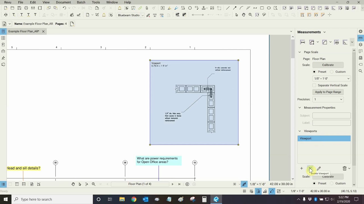Open the Tool Chest in left sidebar
The image size is (364, 204).
3,51
